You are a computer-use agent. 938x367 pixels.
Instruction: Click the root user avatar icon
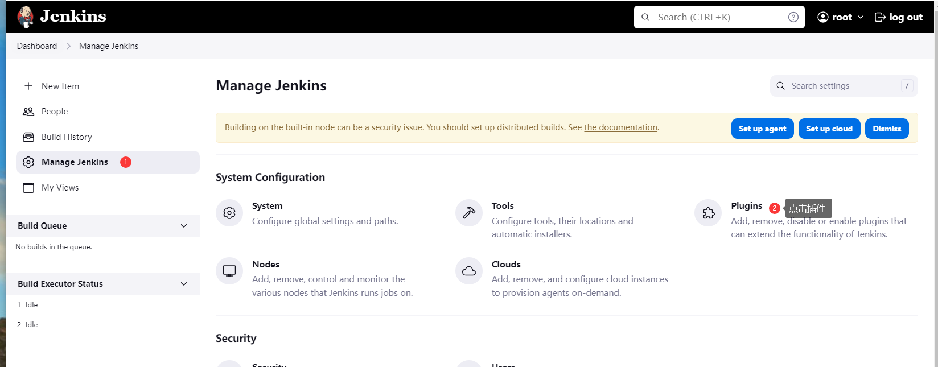coord(822,17)
